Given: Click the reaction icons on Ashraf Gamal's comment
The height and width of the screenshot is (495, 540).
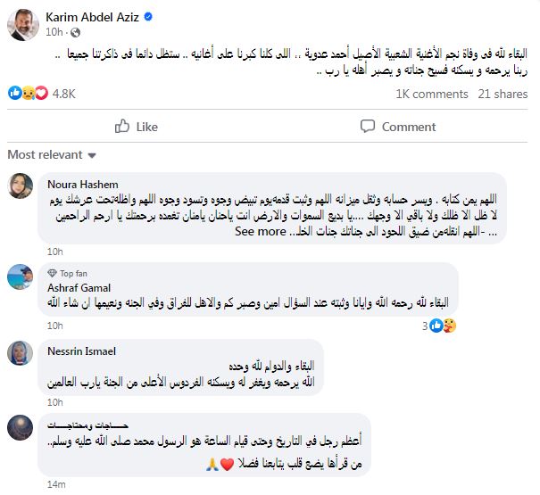Looking at the screenshot, I should pyautogui.click(x=443, y=325).
